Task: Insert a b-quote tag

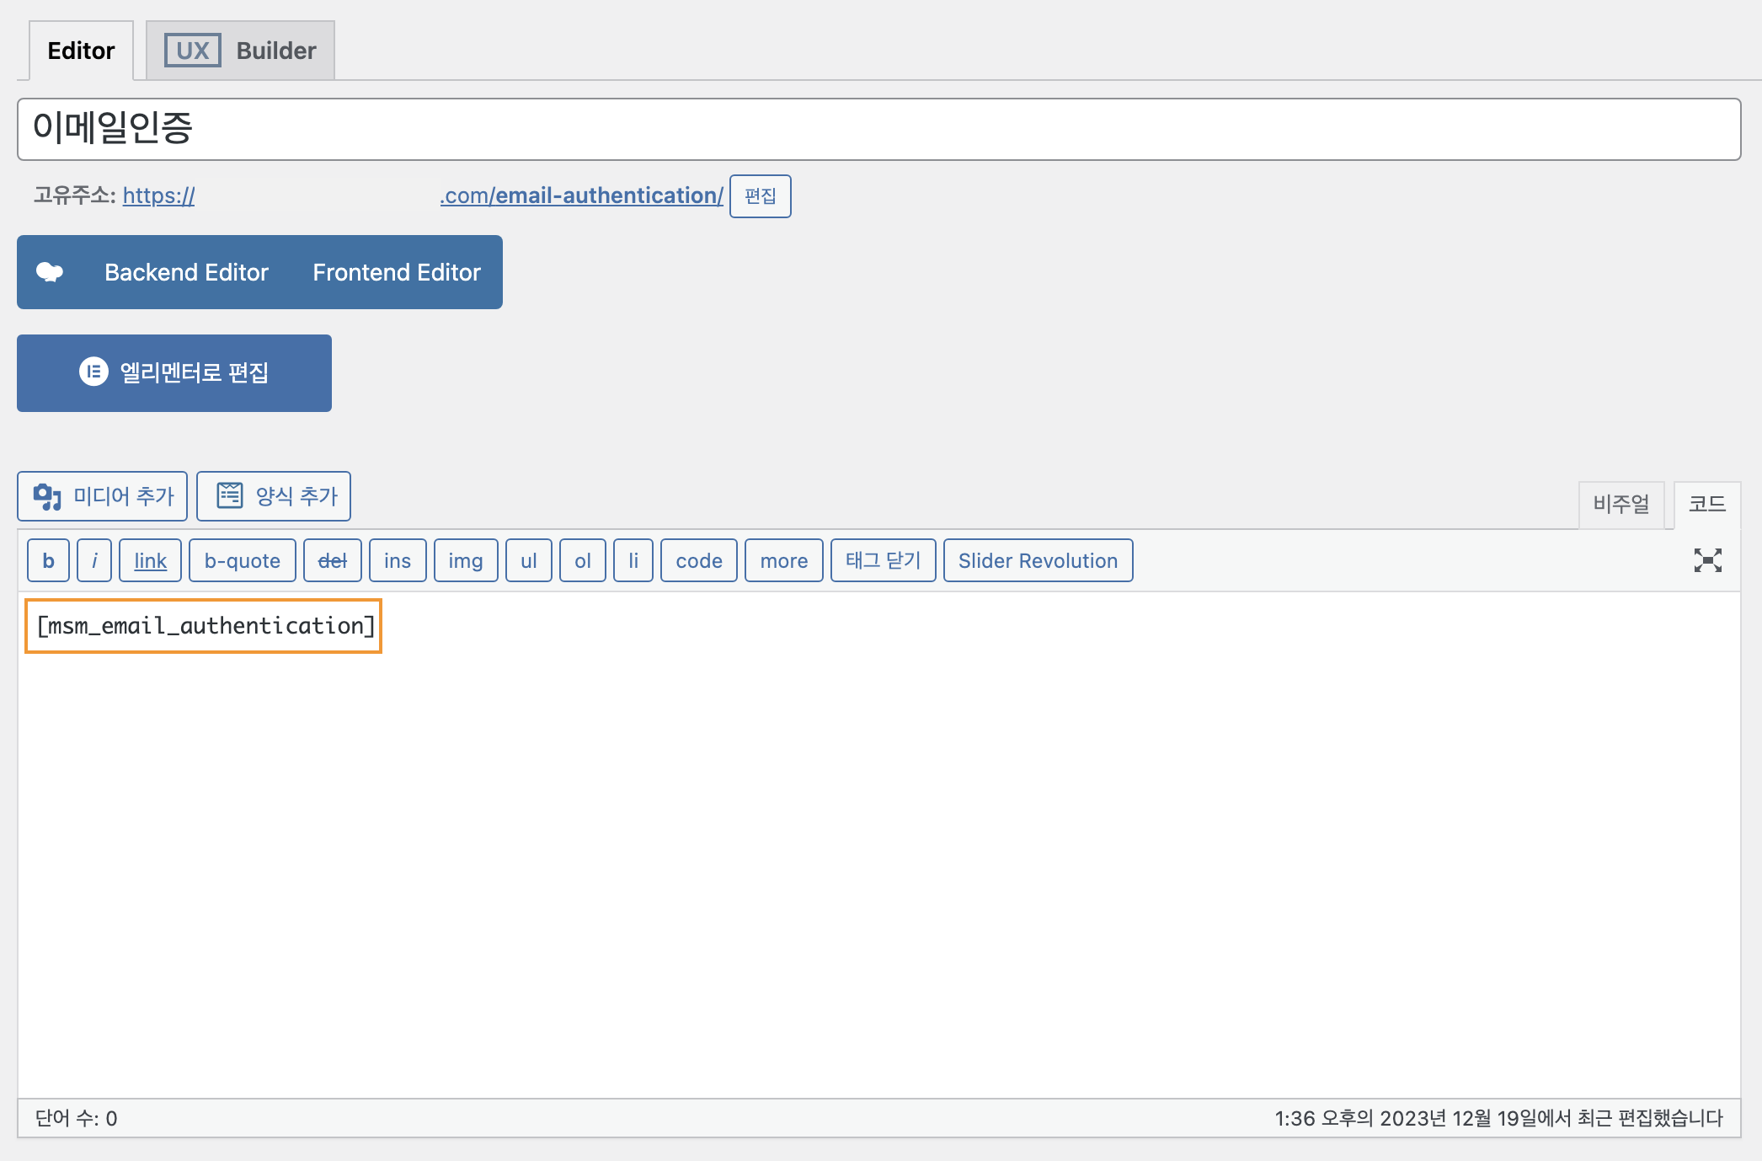Action: (x=243, y=560)
